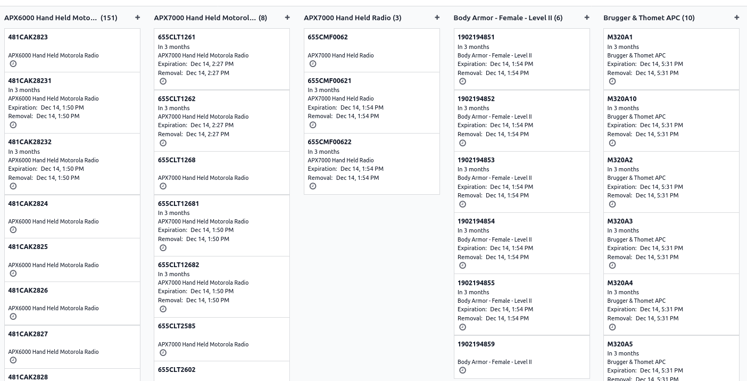Open activity clock on card M320A10
Screen dimensions: 747x381
point(612,143)
